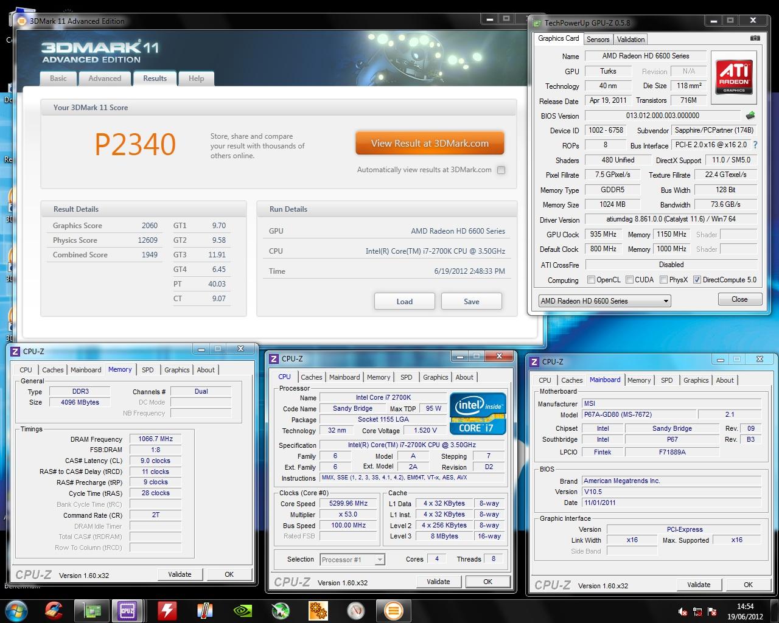This screenshot has height=623, width=779.
Task: Click the CPU-Z CPU window title icon
Action: pos(274,359)
